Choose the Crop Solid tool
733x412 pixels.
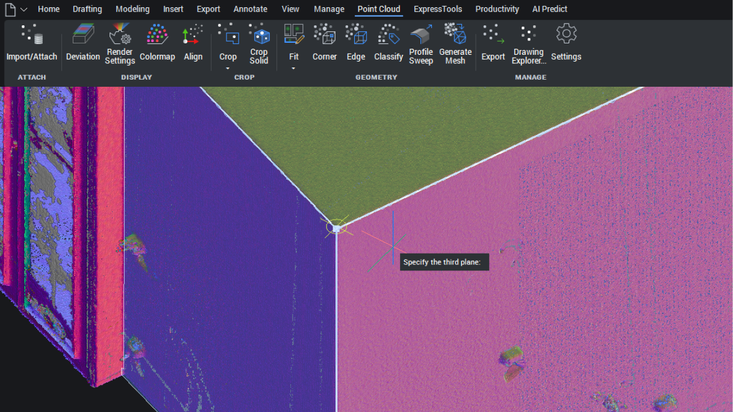pos(259,44)
